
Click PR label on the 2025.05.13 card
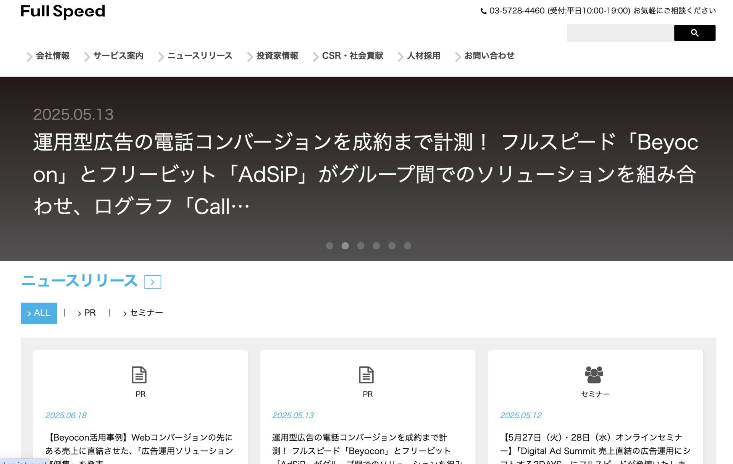(x=368, y=394)
